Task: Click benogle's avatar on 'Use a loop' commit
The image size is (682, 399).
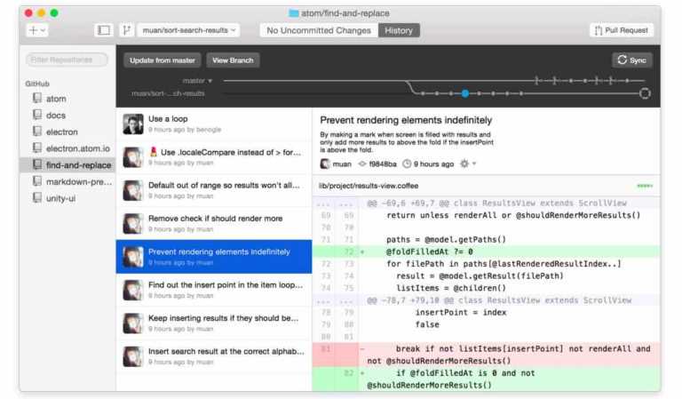Action: pyautogui.click(x=132, y=124)
